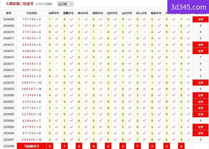Click the X mark in row 2026070 under 刺心杀号
The height and width of the screenshot is (149, 209).
144,32
